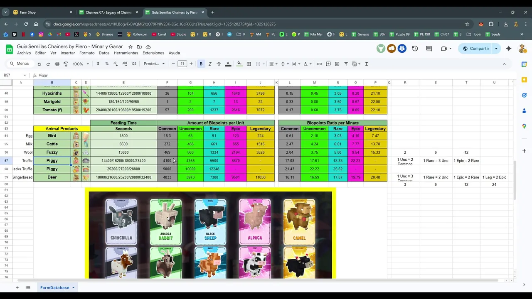Open the Name box dropdown arrow

[x=25, y=75]
